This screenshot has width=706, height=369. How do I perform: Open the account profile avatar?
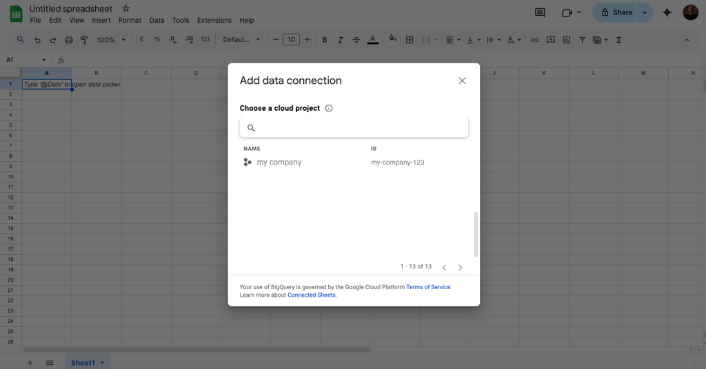690,12
